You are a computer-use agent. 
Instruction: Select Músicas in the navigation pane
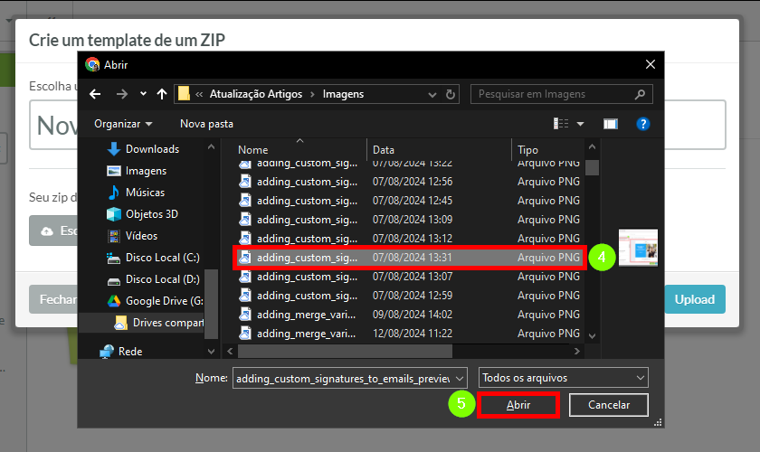point(136,193)
